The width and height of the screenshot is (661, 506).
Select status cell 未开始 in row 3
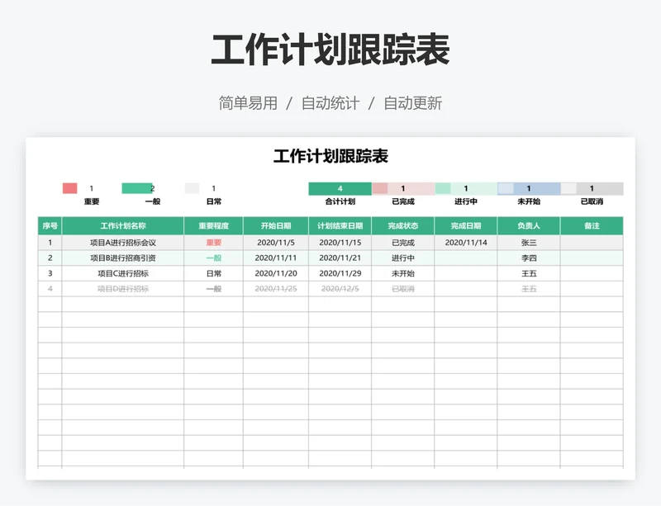pyautogui.click(x=403, y=273)
